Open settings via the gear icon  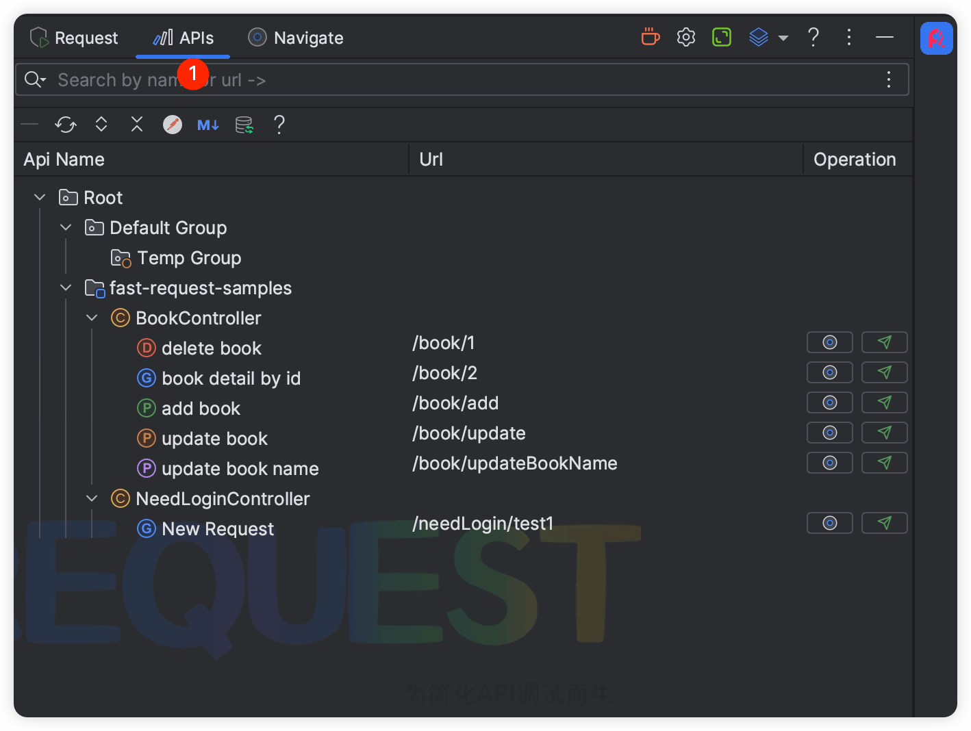click(685, 37)
